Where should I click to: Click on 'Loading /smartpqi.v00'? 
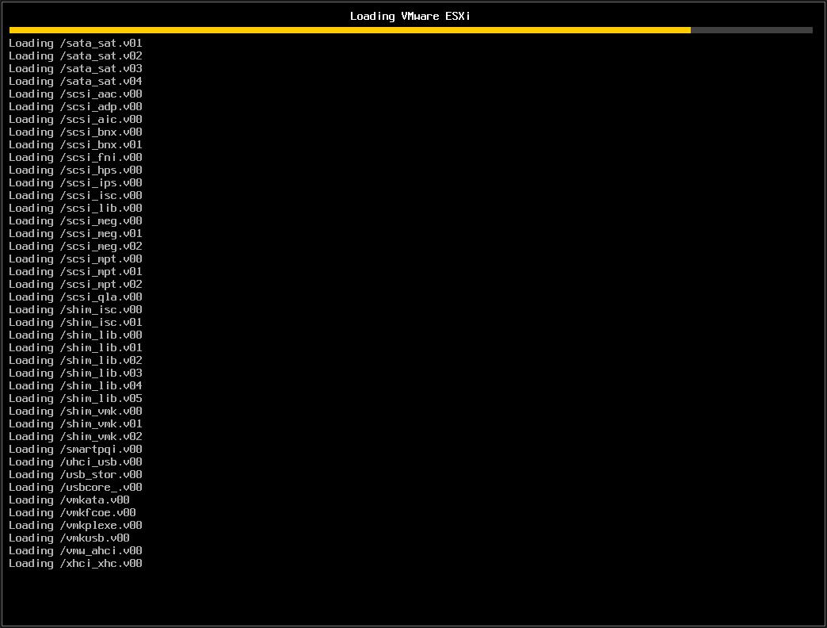[75, 449]
